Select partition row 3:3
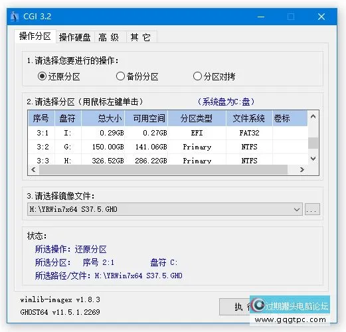The height and width of the screenshot is (332, 346). click(x=168, y=160)
